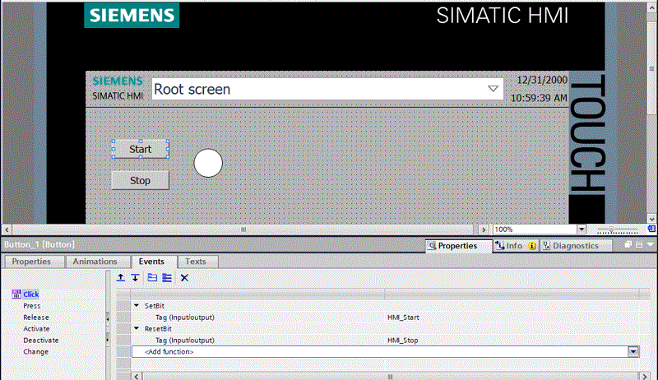Click the delete function X icon

(184, 278)
